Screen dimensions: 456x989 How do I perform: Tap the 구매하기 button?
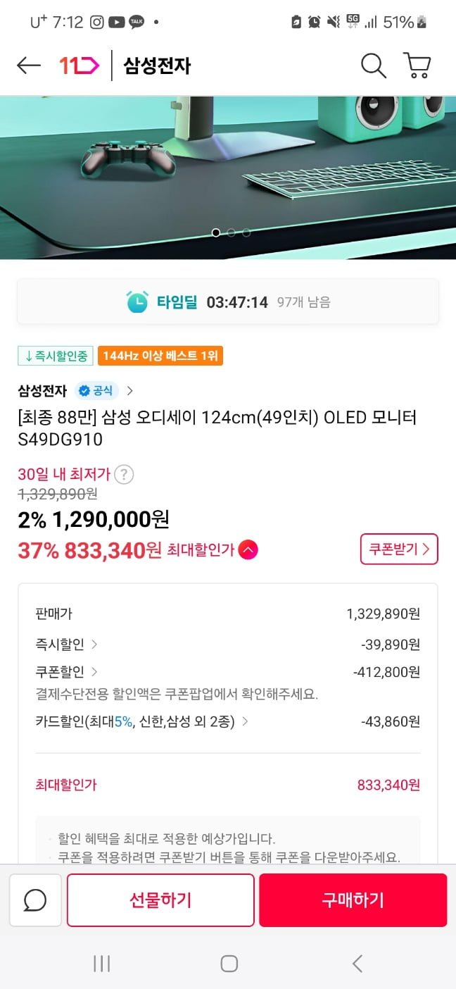(x=353, y=900)
